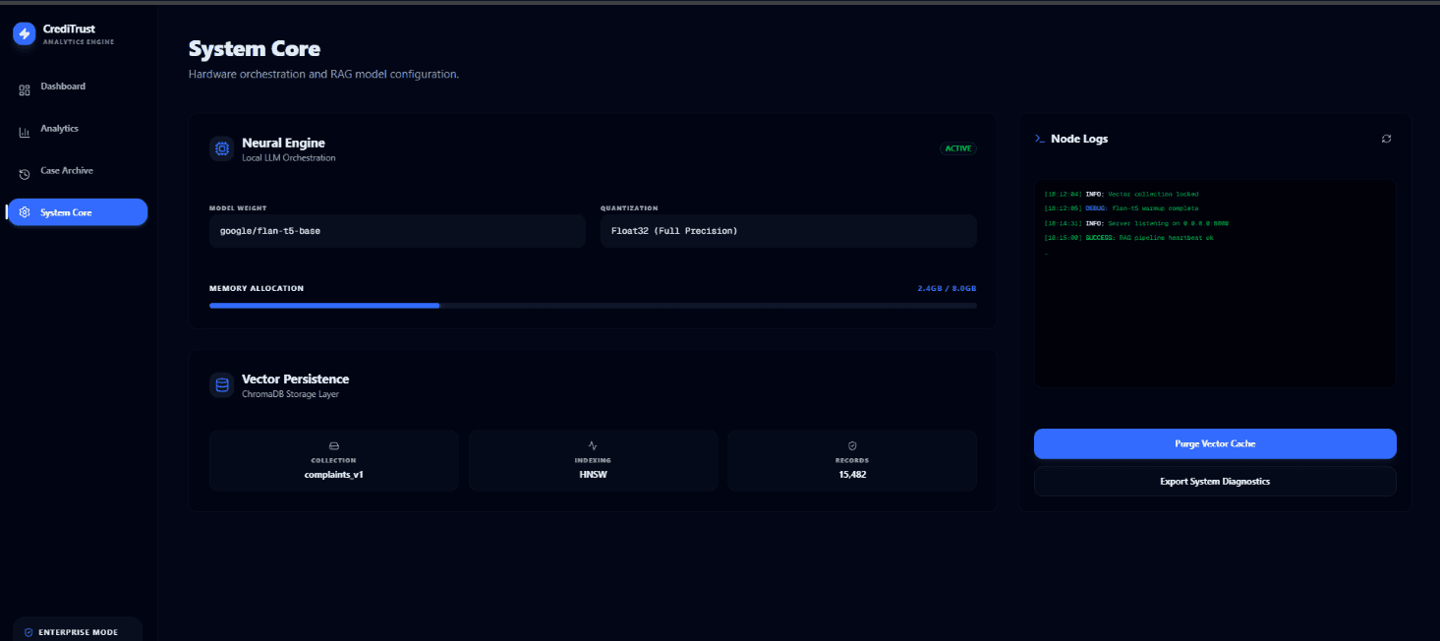This screenshot has width=1440, height=641.
Task: Refresh the Node Logs panel
Action: [x=1386, y=139]
